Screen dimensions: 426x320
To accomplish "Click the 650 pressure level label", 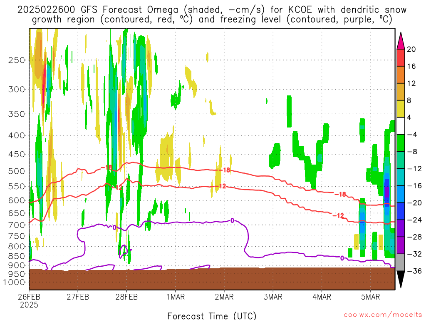I will 17,213.
